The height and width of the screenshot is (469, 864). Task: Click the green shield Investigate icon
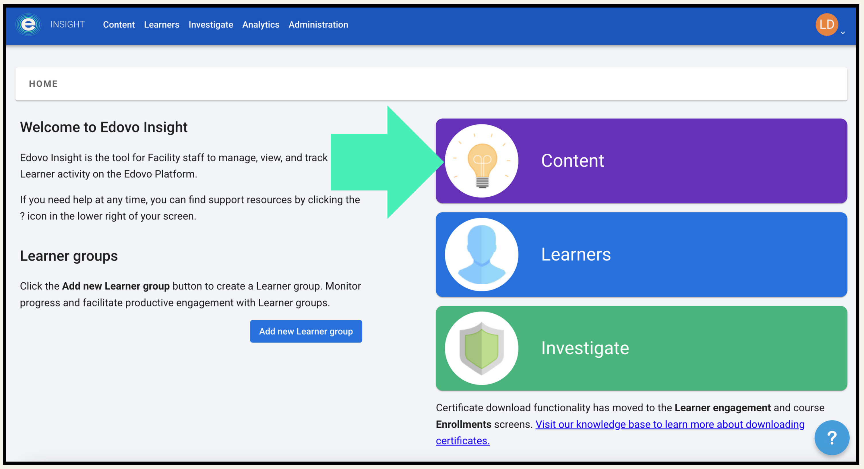(x=481, y=348)
